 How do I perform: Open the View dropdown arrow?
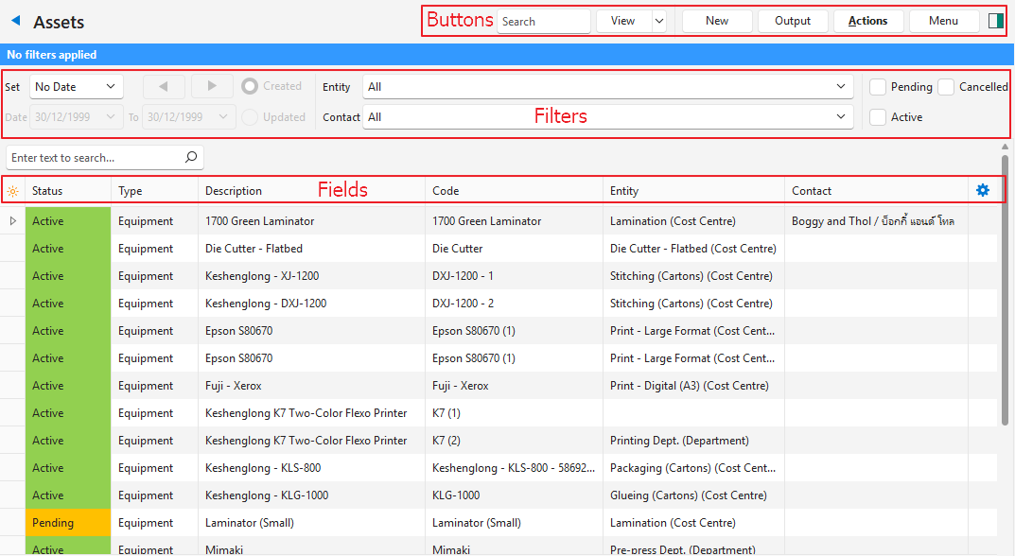[x=658, y=21]
